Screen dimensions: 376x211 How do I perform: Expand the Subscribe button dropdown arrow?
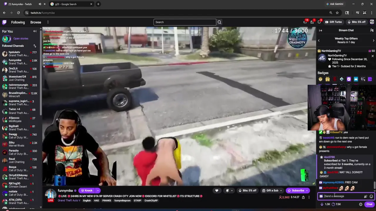click(307, 190)
